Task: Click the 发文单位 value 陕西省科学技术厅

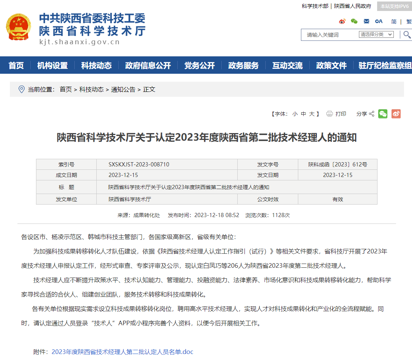Action: tap(130, 199)
